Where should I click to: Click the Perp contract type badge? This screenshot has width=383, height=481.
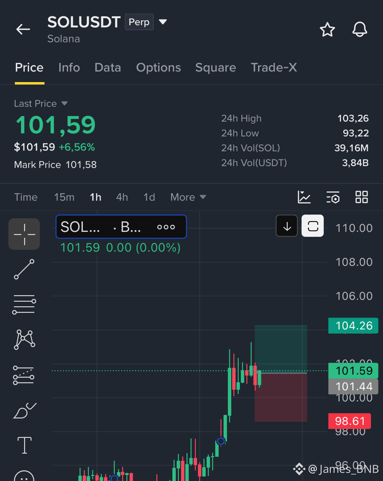(x=139, y=22)
